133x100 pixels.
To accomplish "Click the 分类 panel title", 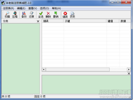I will coord(6,21).
